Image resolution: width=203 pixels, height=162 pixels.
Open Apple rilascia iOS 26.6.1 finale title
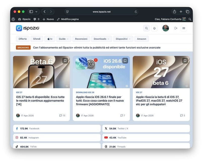(100, 101)
